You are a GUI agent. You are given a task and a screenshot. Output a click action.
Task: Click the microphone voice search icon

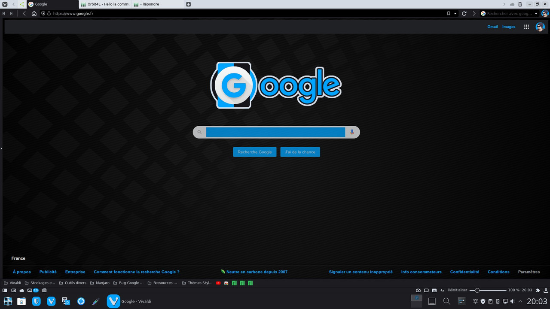pyautogui.click(x=352, y=132)
